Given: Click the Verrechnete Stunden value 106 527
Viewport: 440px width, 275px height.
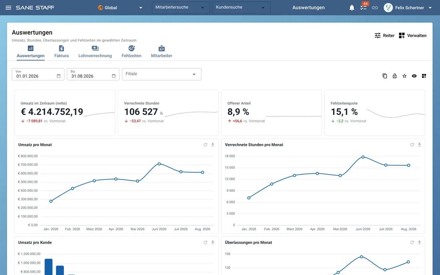Looking at the screenshot, I should [141, 112].
